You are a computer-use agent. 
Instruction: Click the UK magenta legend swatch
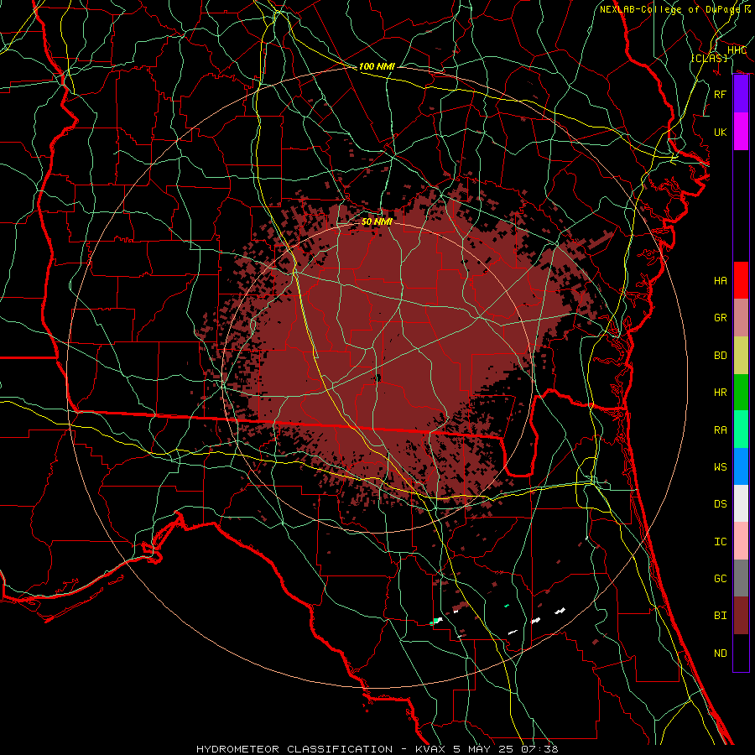(741, 132)
